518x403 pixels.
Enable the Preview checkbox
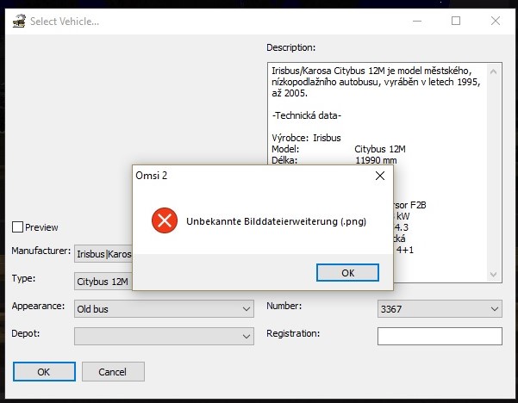pos(18,227)
